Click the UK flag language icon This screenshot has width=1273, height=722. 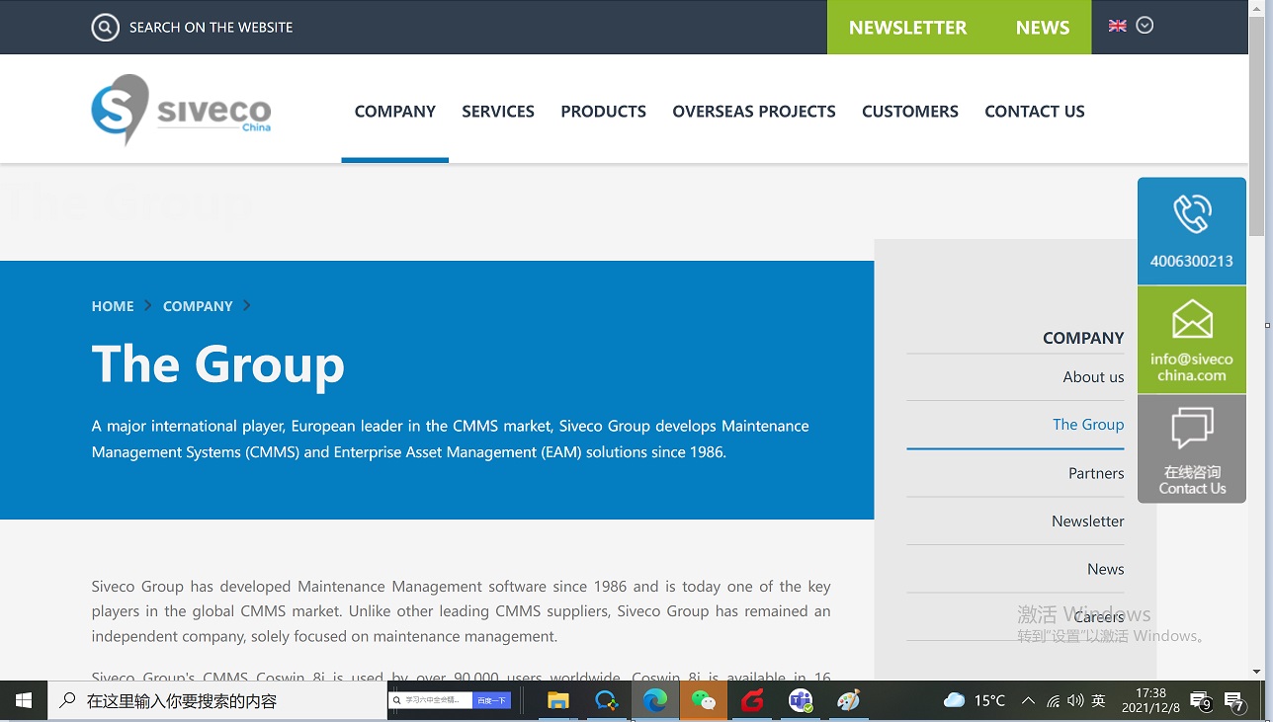coord(1118,26)
